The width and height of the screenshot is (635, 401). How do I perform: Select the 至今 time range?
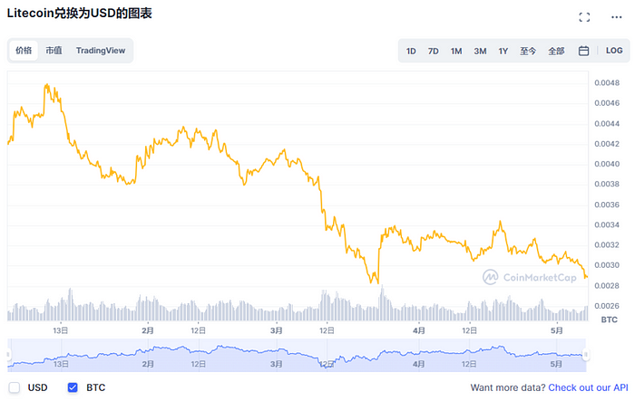[528, 51]
